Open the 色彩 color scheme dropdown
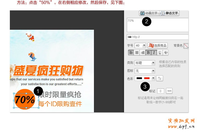 pyautogui.click(x=145, y=78)
